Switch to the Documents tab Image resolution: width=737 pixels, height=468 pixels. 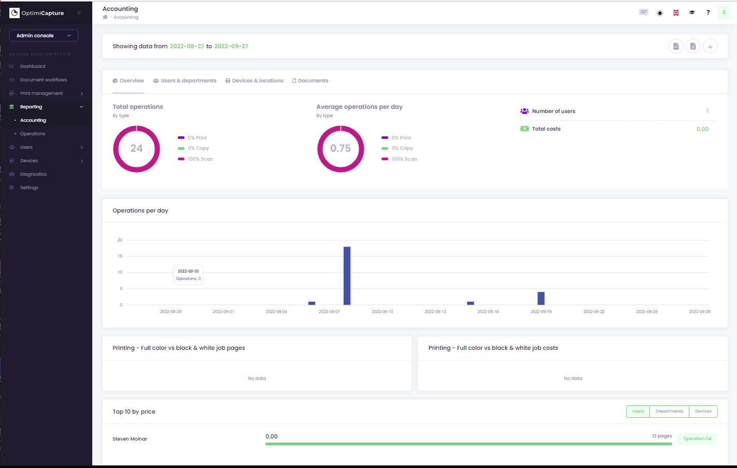click(x=310, y=81)
